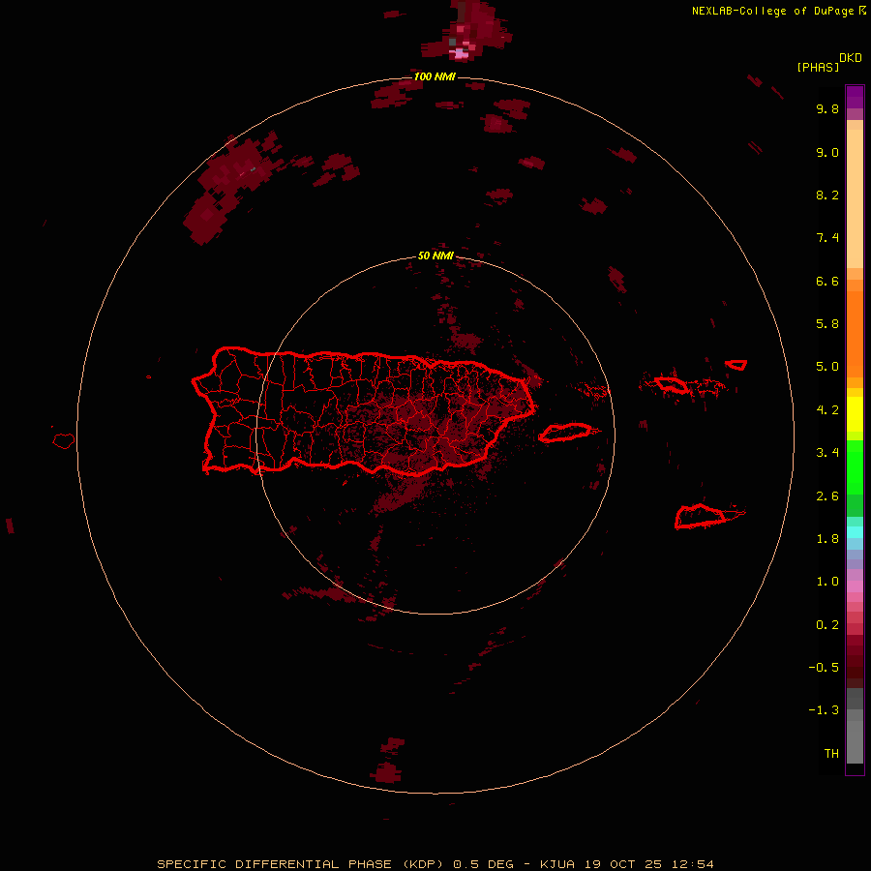This screenshot has width=871, height=871.
Task: Click the -0.5 value on color scale
Action: click(824, 668)
